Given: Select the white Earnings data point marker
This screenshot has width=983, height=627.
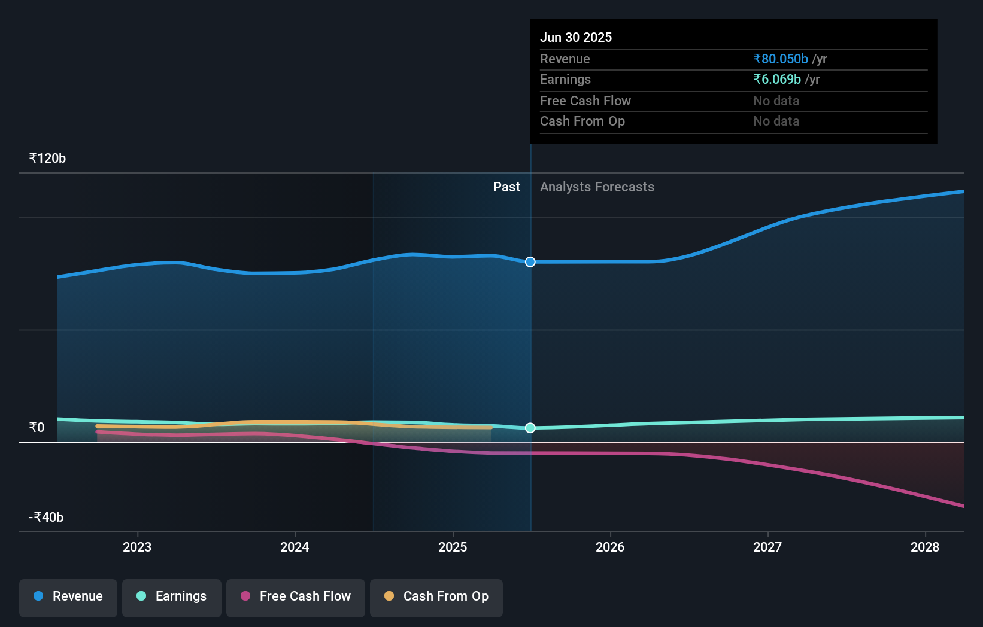Looking at the screenshot, I should point(529,428).
